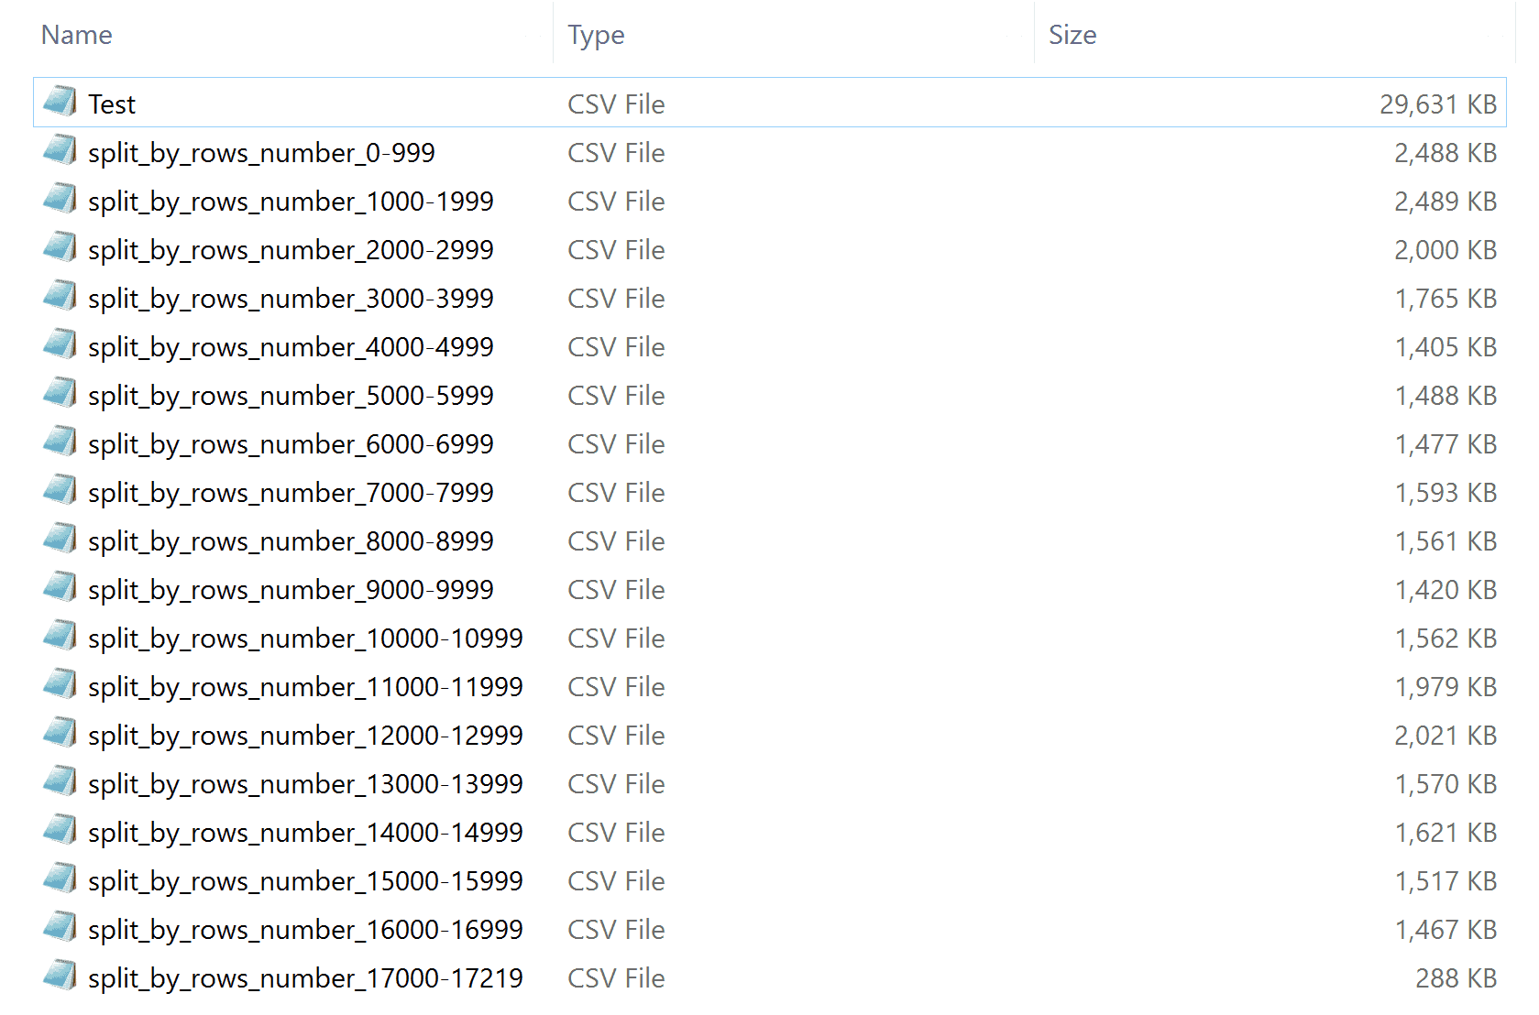Viewport: 1539px width, 1015px height.
Task: Click the icon for split_by_rows_number_9000-9999
Action: point(60,587)
